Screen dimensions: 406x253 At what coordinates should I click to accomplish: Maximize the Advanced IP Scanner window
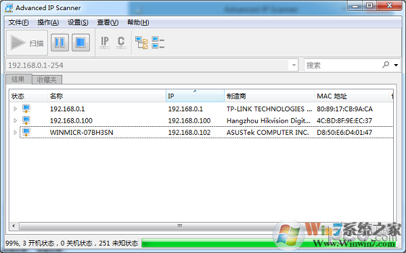coord(369,6)
